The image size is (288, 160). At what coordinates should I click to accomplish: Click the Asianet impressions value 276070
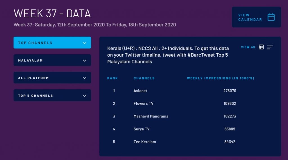point(230,91)
